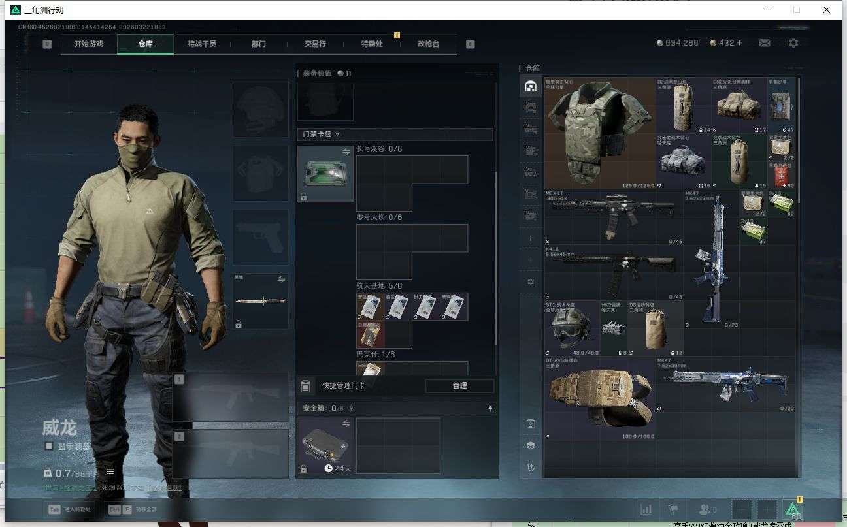This screenshot has width=847, height=527.
Task: Select the safe box case thumbnail
Action: [x=325, y=446]
